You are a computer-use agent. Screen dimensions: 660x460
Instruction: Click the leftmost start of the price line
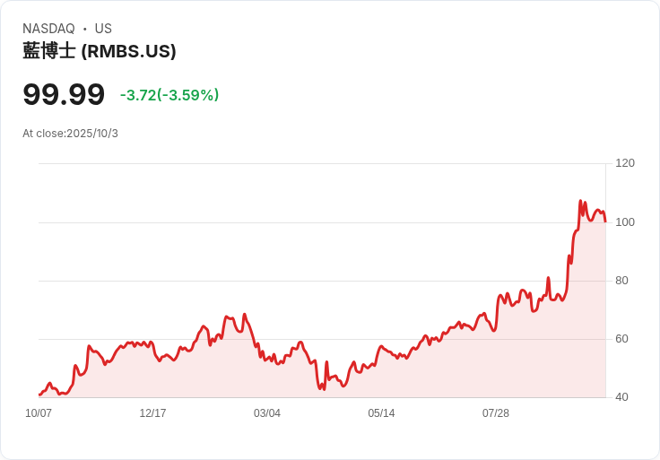39,395
